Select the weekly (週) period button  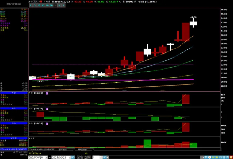click(x=59, y=5)
